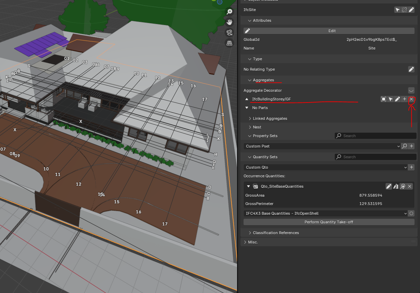Screen dimensions: 420x293
Task: Click the zoom view magnifier icon in viewport
Action: tap(229, 12)
